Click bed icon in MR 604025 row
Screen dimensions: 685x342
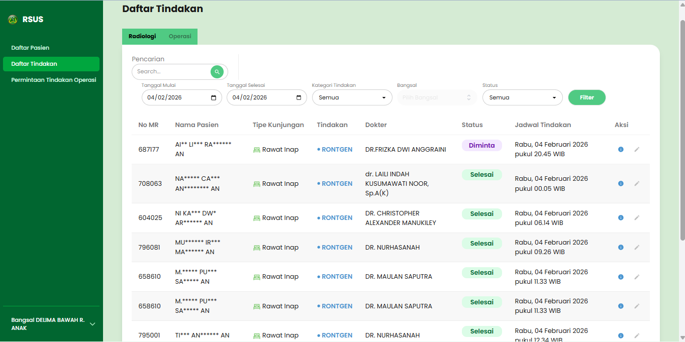257,218
